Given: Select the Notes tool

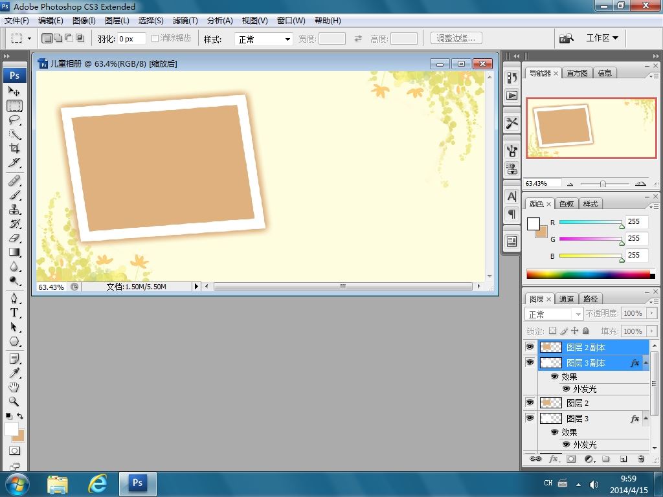Looking at the screenshot, I should [14, 359].
